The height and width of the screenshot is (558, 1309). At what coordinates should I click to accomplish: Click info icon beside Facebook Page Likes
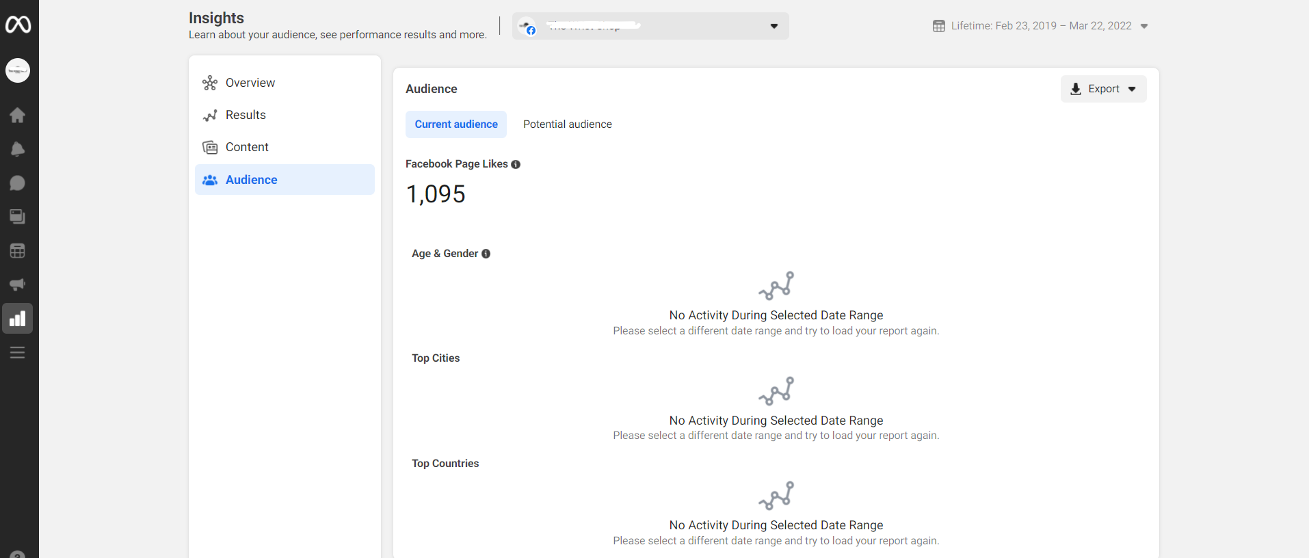[x=516, y=164]
